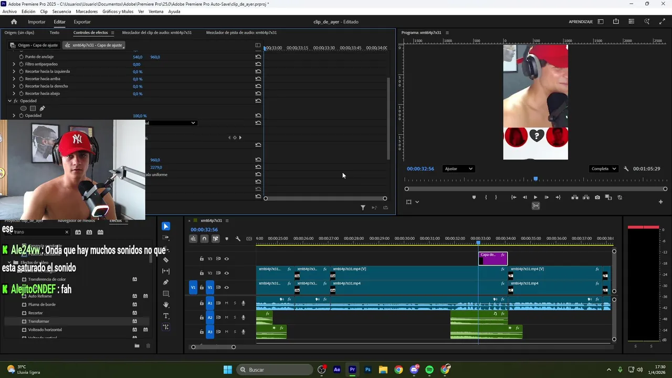Click the Lift button in Program monitor
672x378 pixels.
coord(575,197)
